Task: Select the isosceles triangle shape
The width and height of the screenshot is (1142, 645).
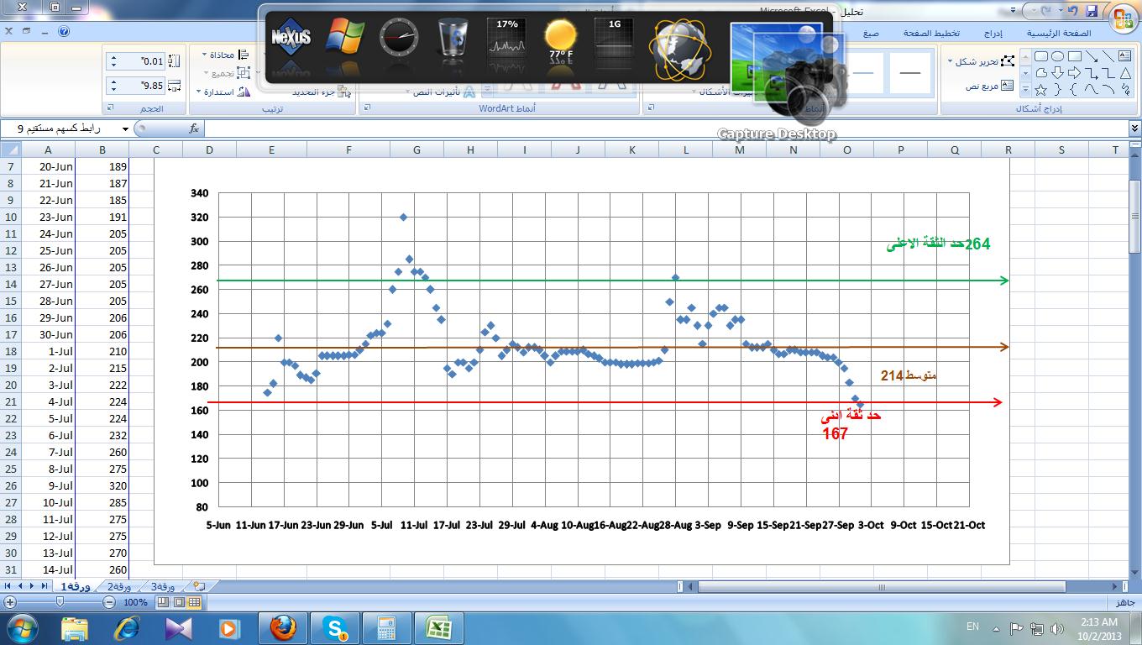Action: tap(1125, 73)
